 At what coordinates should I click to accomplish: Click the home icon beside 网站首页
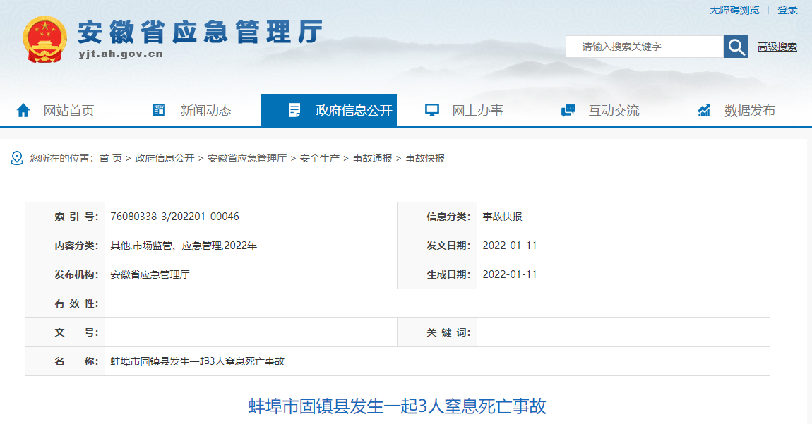click(23, 110)
